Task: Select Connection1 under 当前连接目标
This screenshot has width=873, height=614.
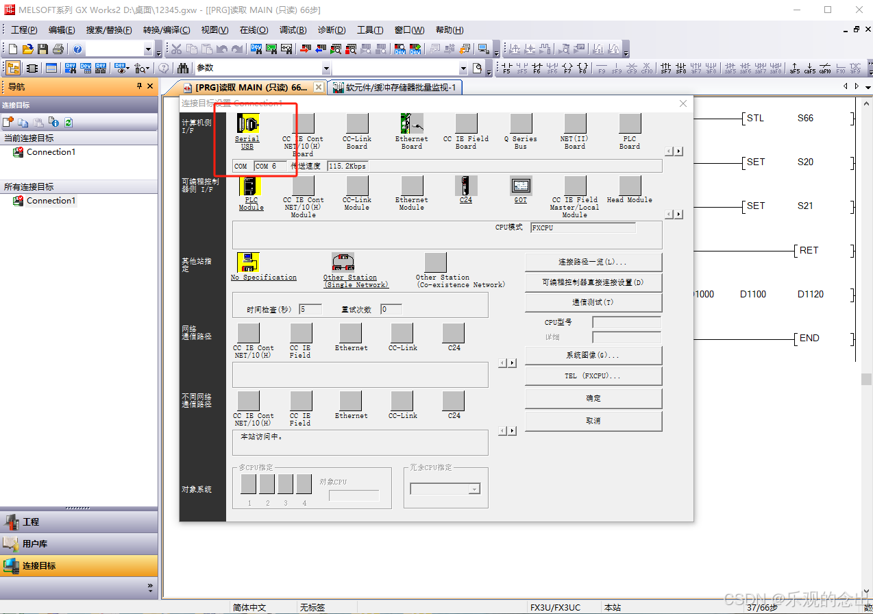Action: coord(51,152)
